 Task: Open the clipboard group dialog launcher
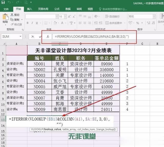pos(23,30)
